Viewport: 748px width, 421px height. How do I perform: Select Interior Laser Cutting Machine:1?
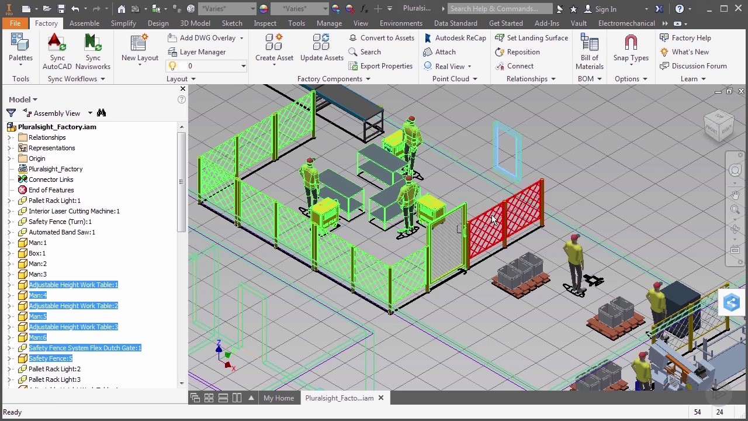coord(74,211)
